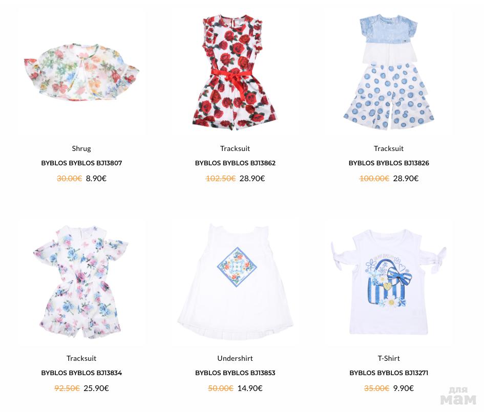This screenshot has height=412, width=484.
Task: Click the Shrug category label
Action: point(81,148)
